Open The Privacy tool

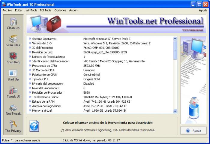tap(13, 127)
